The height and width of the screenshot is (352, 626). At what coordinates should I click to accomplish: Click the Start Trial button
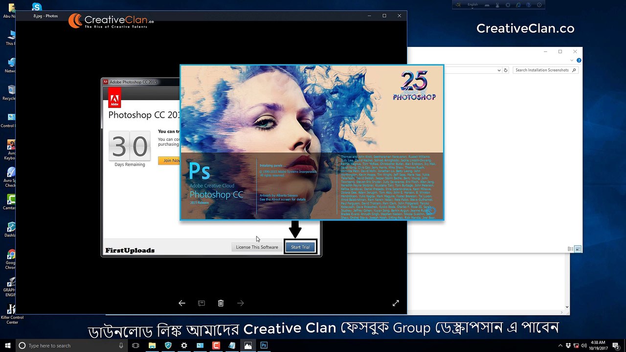300,247
